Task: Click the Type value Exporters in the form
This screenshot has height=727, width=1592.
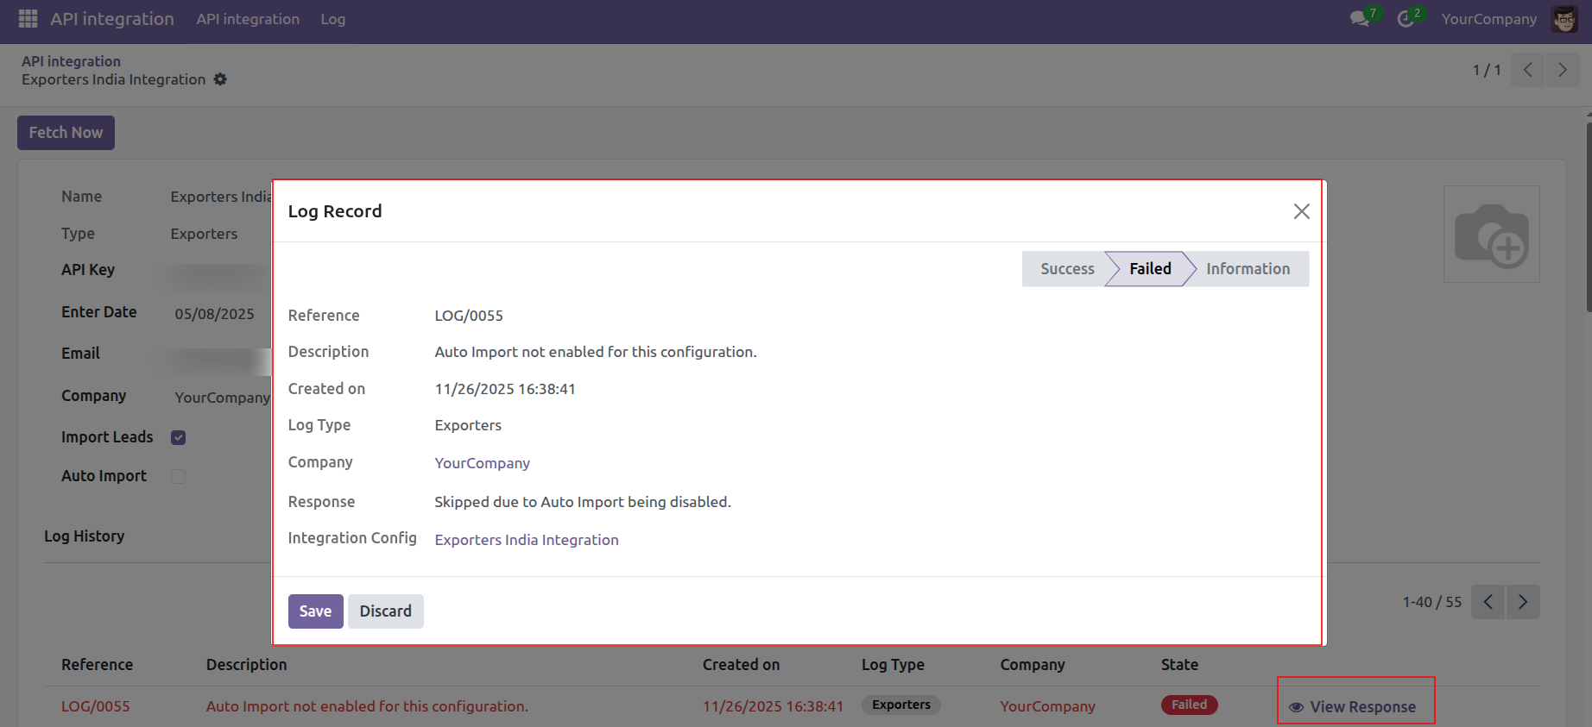Action: point(204,234)
